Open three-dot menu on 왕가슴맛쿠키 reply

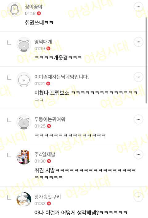click(138, 197)
